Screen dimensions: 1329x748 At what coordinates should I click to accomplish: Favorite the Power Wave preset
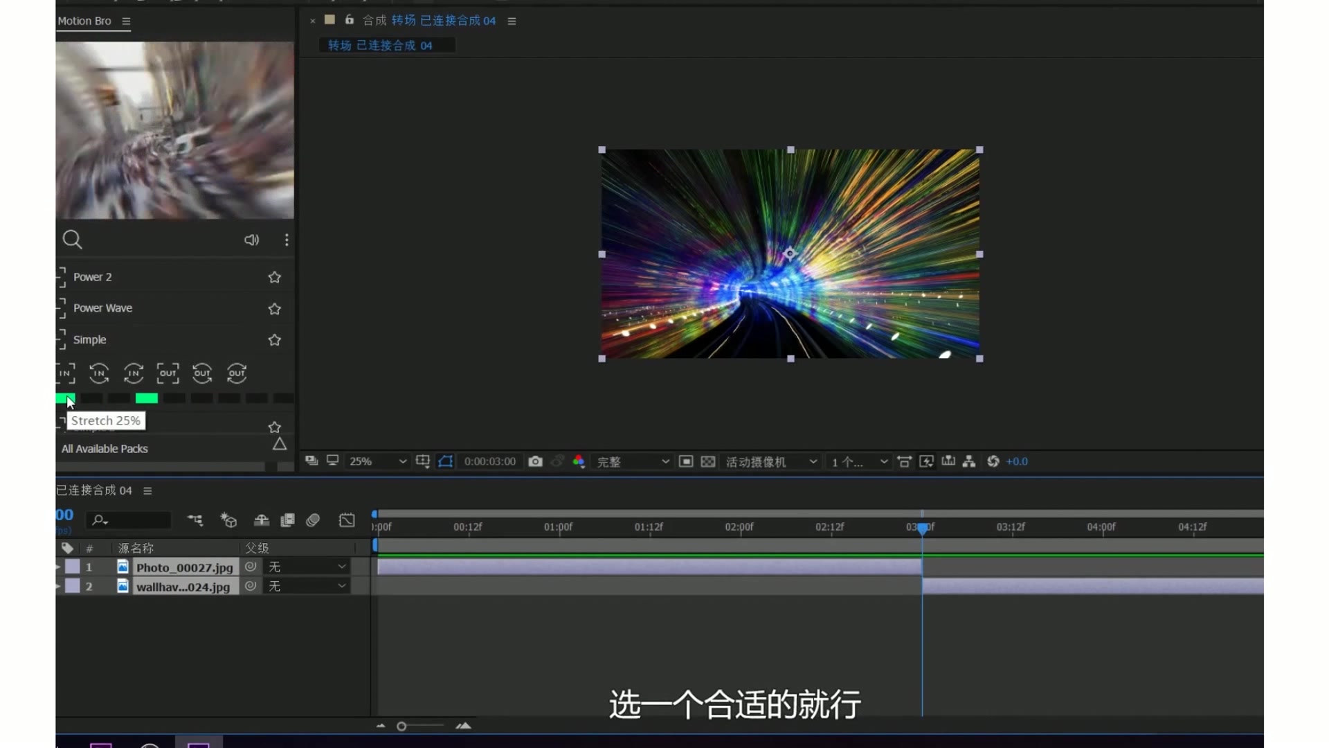click(x=274, y=309)
